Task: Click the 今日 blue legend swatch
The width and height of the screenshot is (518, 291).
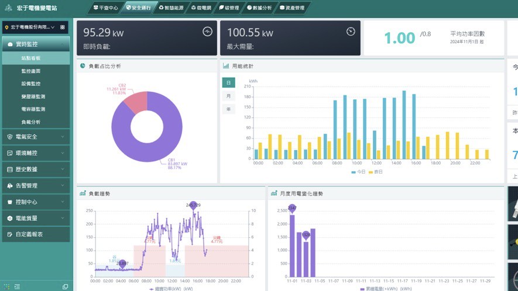Action: click(354, 172)
